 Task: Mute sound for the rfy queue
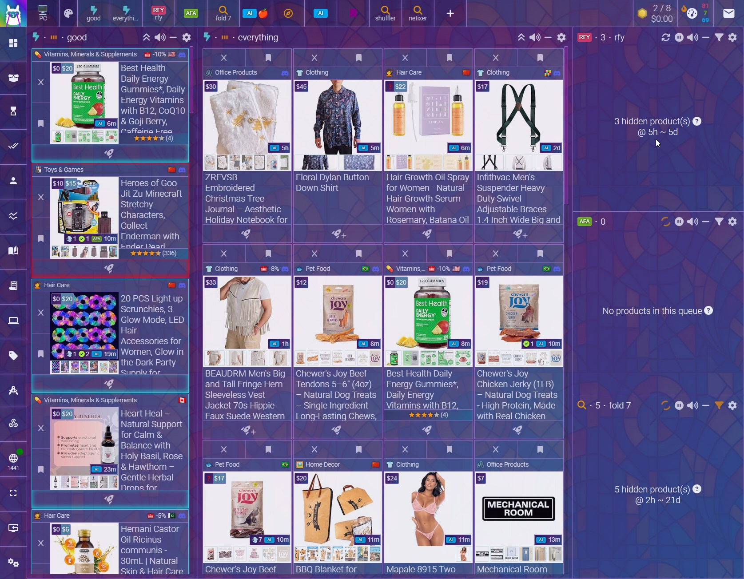pos(692,37)
